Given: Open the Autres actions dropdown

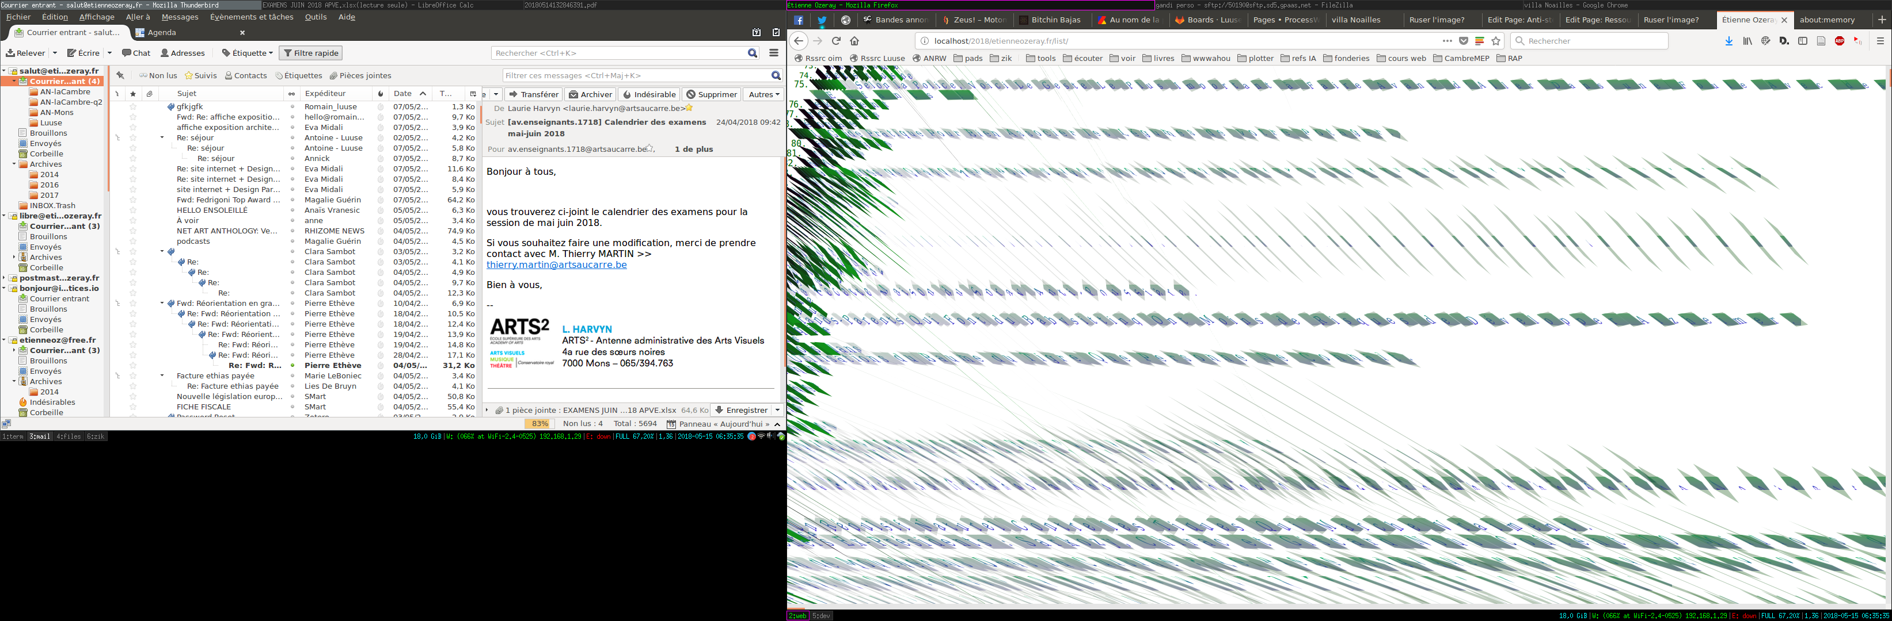Looking at the screenshot, I should click(763, 94).
